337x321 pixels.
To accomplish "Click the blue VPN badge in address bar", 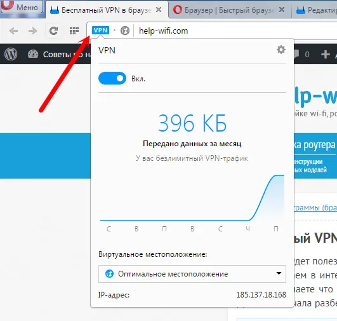I will pos(100,30).
